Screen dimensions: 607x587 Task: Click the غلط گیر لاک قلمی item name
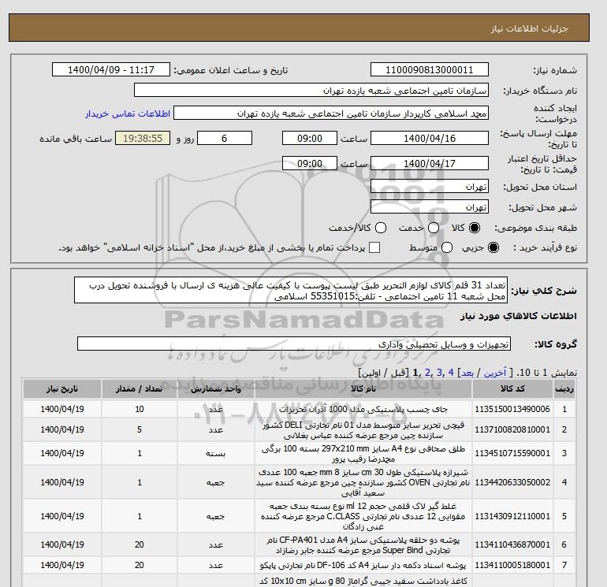coord(363,516)
